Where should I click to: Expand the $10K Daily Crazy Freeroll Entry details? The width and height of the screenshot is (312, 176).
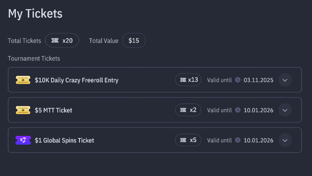point(285,80)
